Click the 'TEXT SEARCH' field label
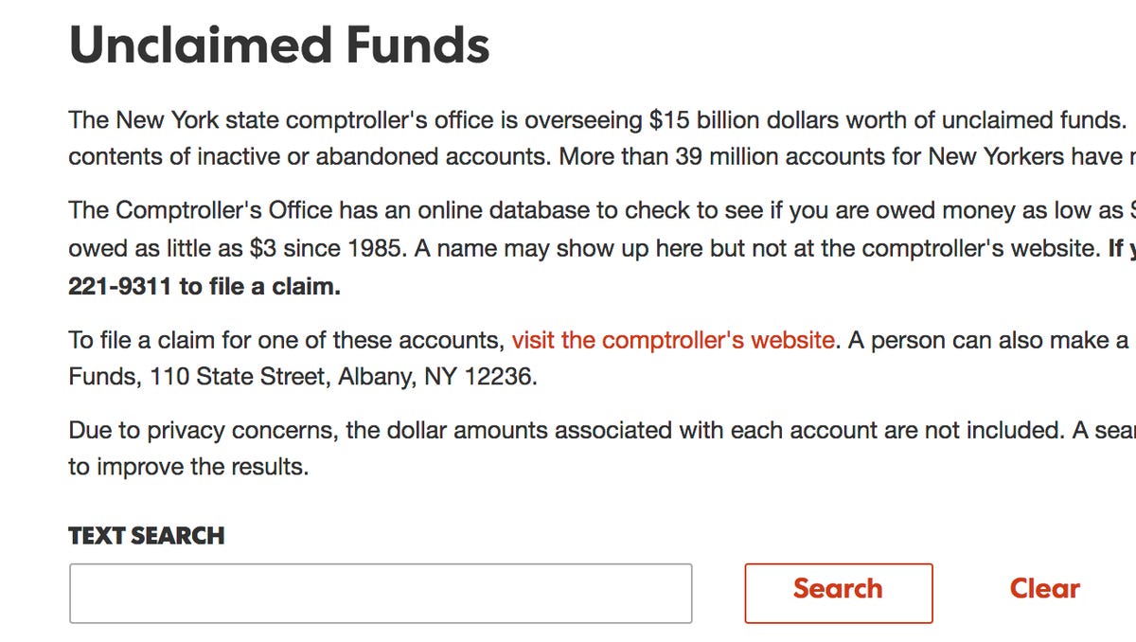Screen dimensions: 1136x642 pos(147,536)
